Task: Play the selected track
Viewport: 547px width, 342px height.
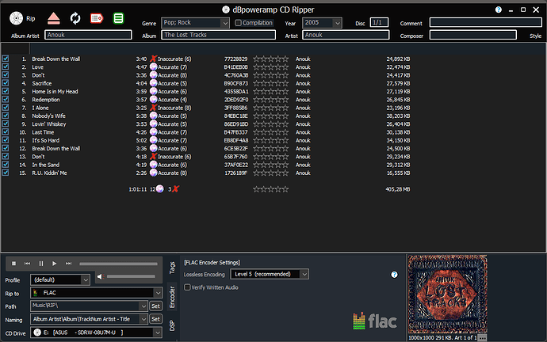Action: (x=54, y=263)
